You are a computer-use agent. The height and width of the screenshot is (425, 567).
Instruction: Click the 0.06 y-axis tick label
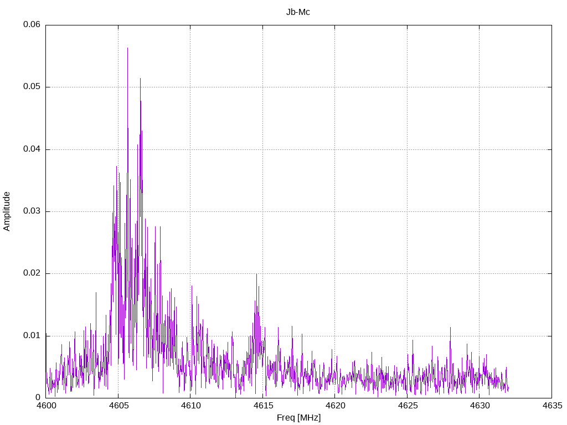pyautogui.click(x=32, y=24)
